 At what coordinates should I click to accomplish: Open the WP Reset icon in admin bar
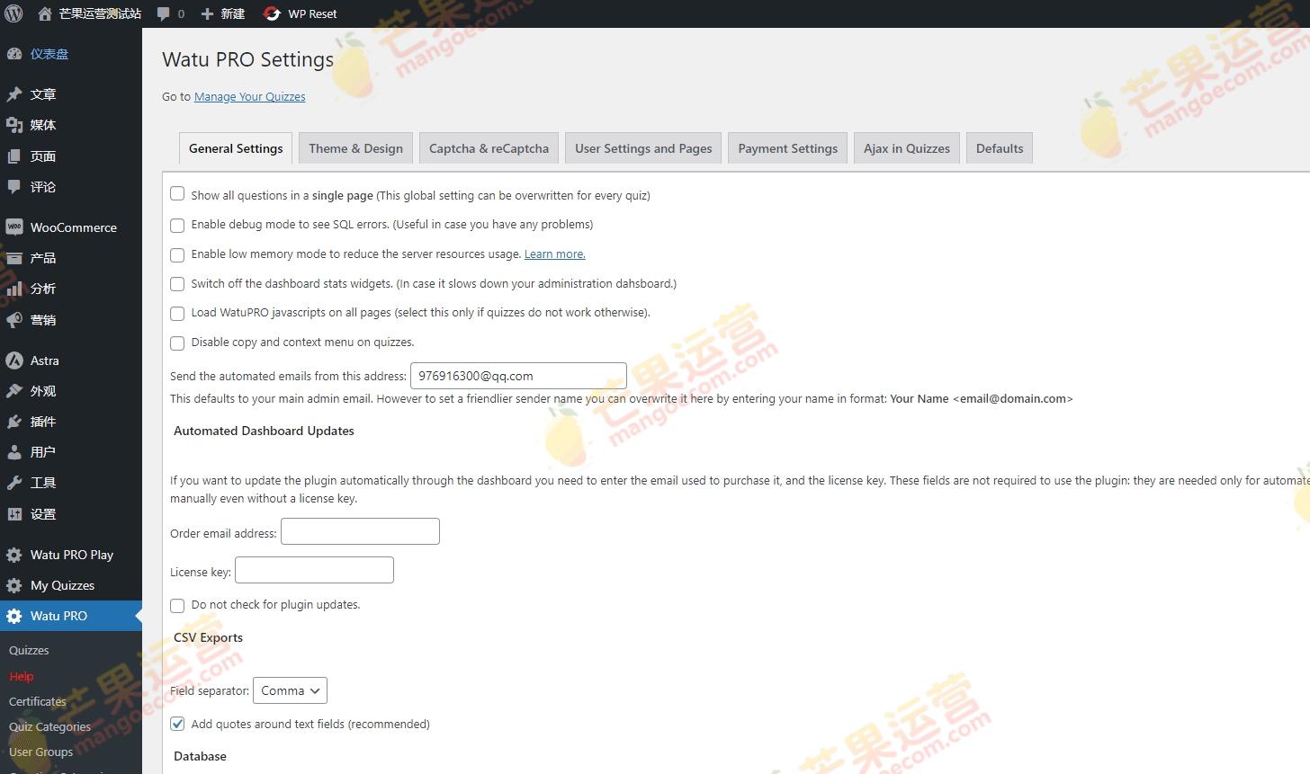click(271, 13)
